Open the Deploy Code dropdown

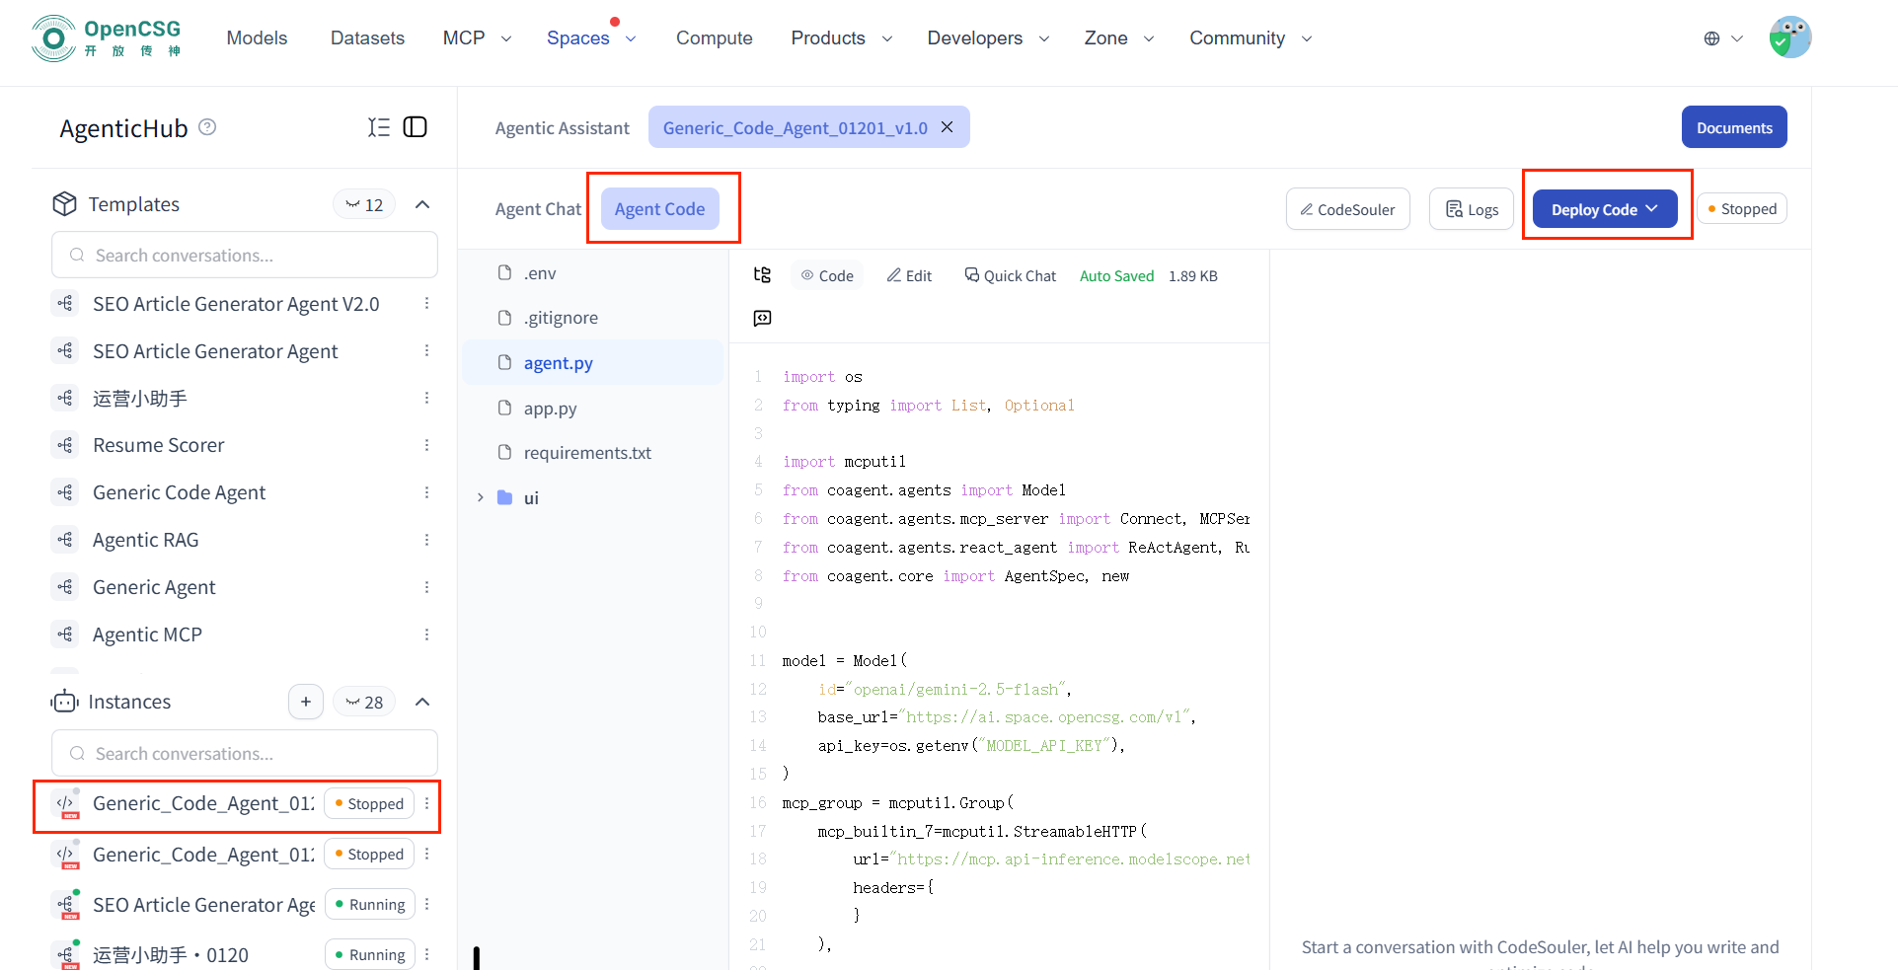click(1604, 209)
